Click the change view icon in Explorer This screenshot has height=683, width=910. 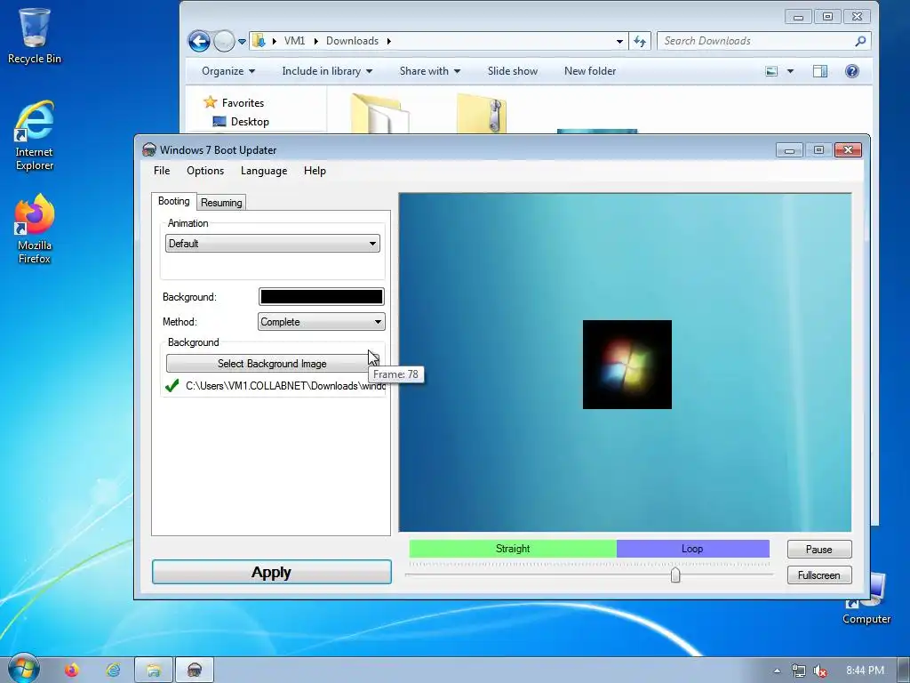(771, 71)
